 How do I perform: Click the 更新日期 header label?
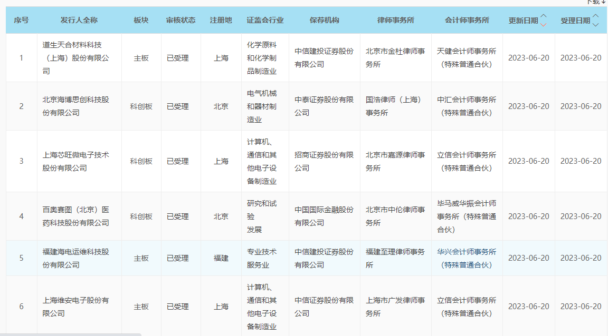click(523, 21)
